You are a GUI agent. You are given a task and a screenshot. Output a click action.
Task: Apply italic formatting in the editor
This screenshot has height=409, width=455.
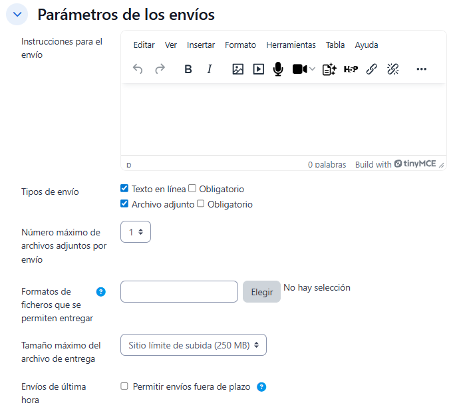[210, 69]
